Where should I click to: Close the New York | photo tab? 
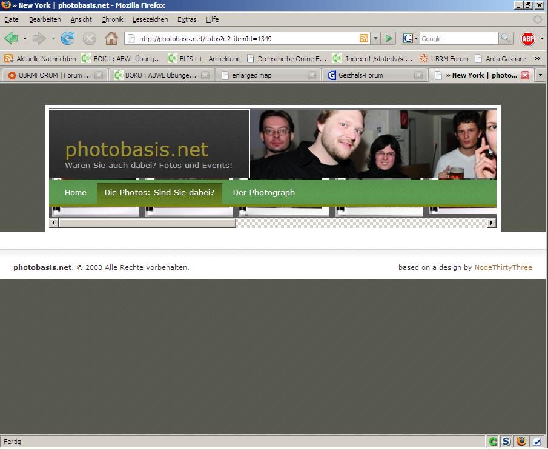(x=525, y=75)
